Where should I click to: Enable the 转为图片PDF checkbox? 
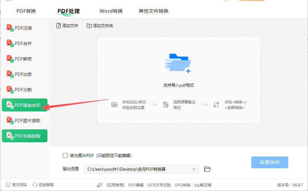[x=65, y=156]
